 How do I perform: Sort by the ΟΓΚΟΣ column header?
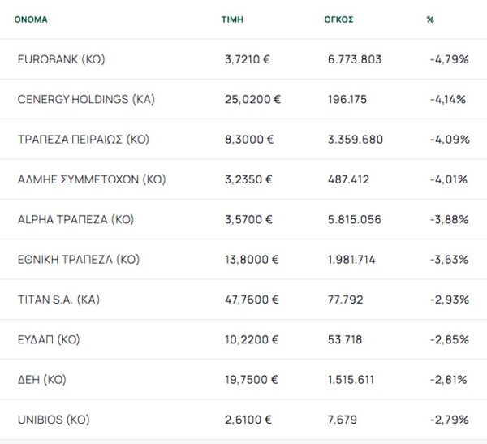[338, 19]
